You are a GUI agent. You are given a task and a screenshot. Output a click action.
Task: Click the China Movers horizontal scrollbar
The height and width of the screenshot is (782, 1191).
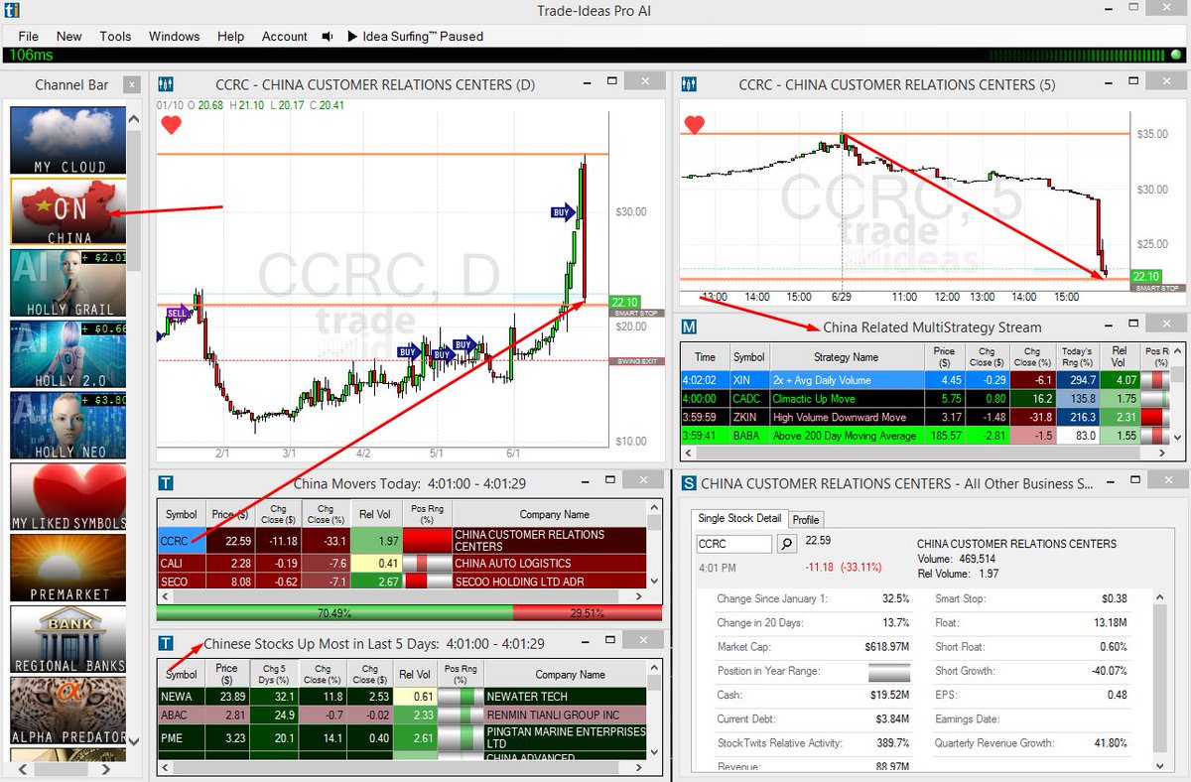click(x=403, y=596)
